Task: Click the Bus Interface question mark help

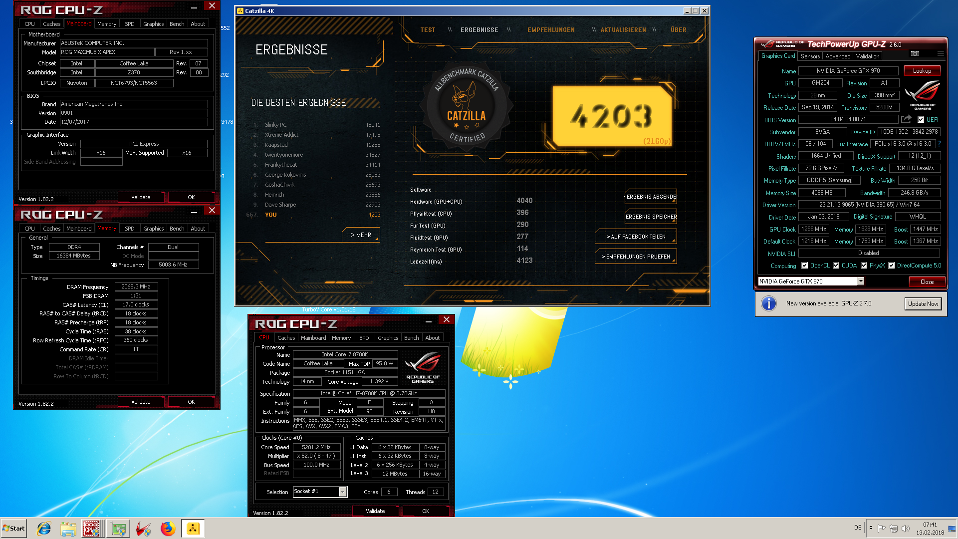Action: coord(939,144)
